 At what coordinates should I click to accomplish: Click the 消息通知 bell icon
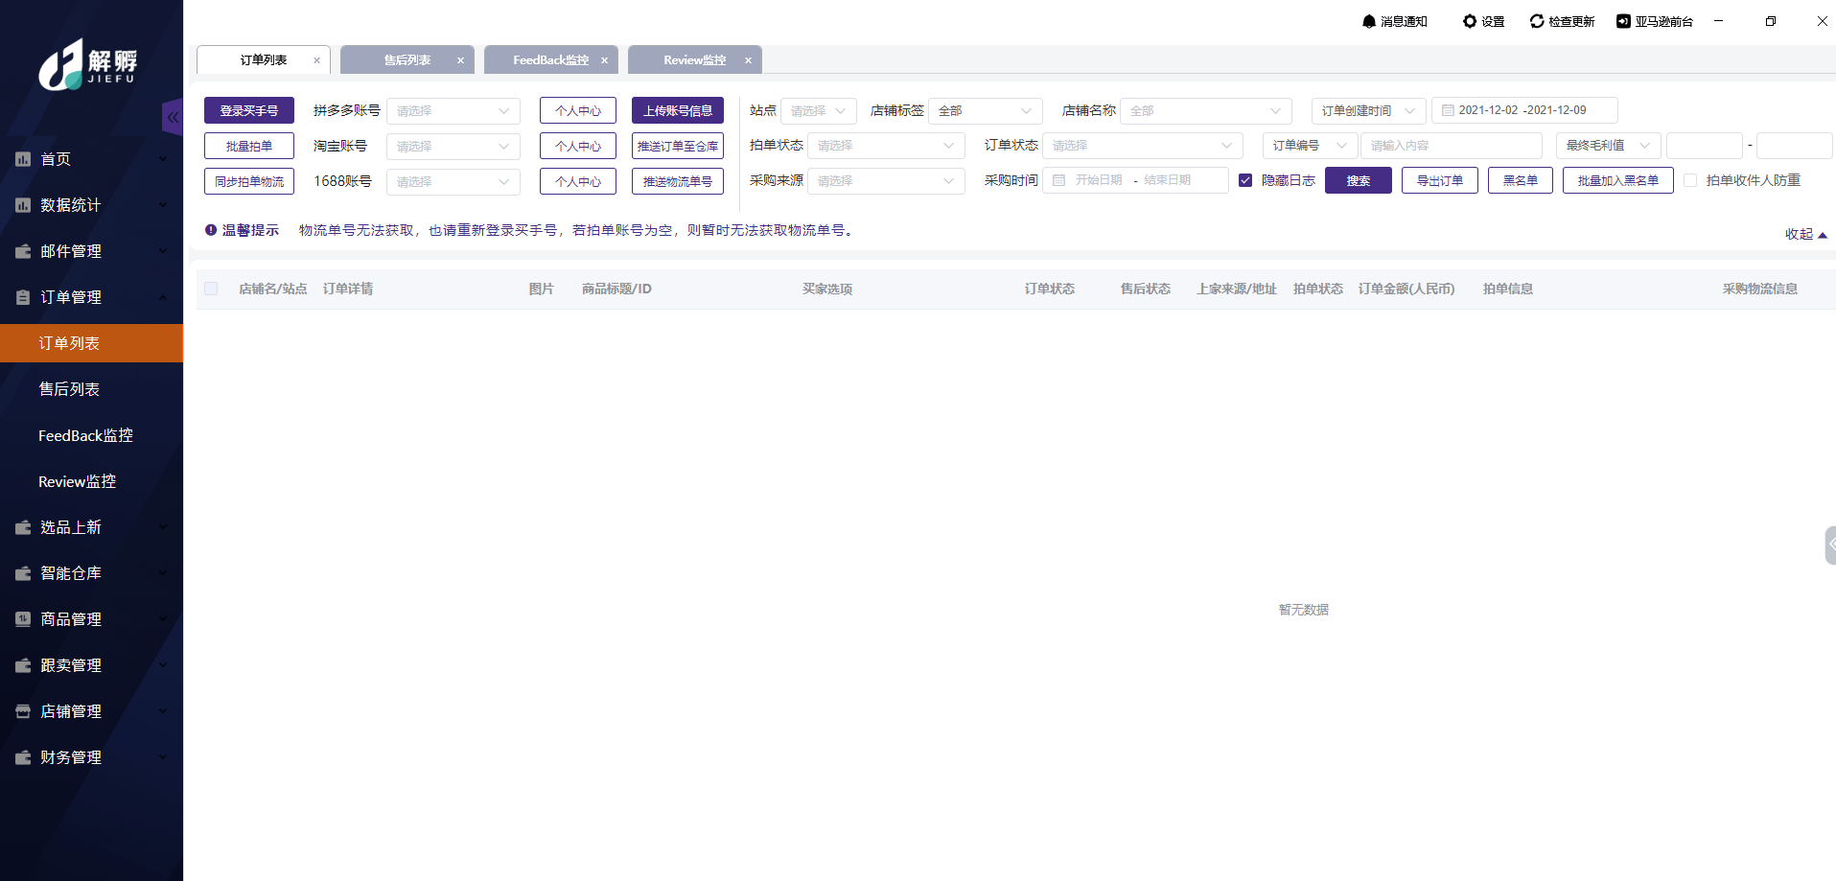coord(1369,21)
